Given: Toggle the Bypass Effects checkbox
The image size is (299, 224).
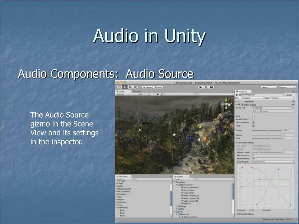Looking at the screenshot, I should point(253,119).
